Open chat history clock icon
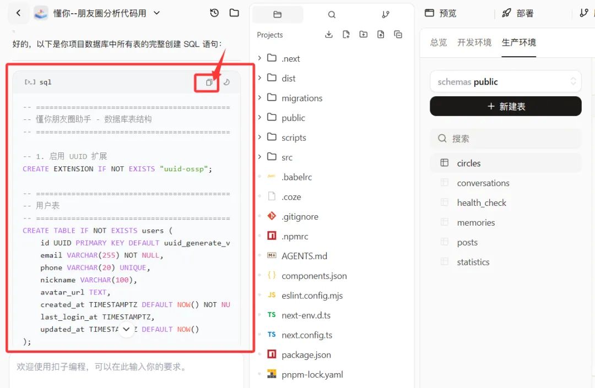 click(x=214, y=13)
